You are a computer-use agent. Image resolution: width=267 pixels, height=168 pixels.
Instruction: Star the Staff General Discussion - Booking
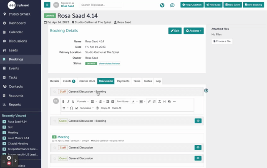tap(55, 91)
